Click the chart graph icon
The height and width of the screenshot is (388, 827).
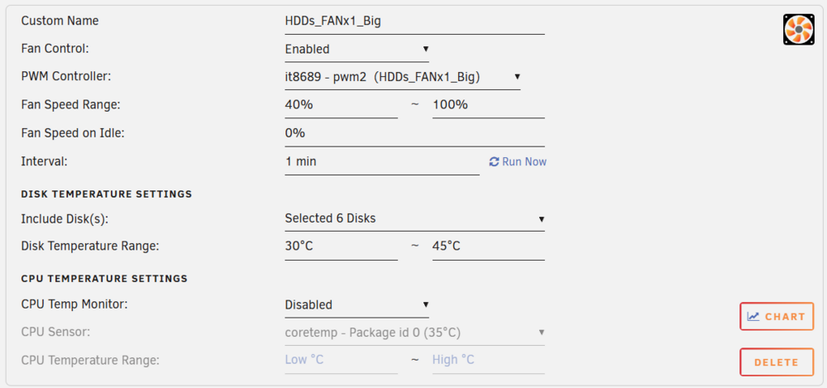[753, 317]
